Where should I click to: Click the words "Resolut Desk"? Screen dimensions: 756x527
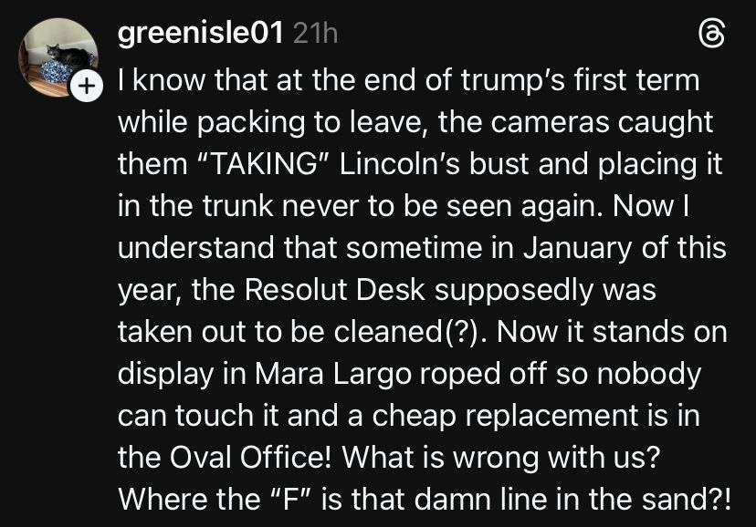tap(334, 290)
